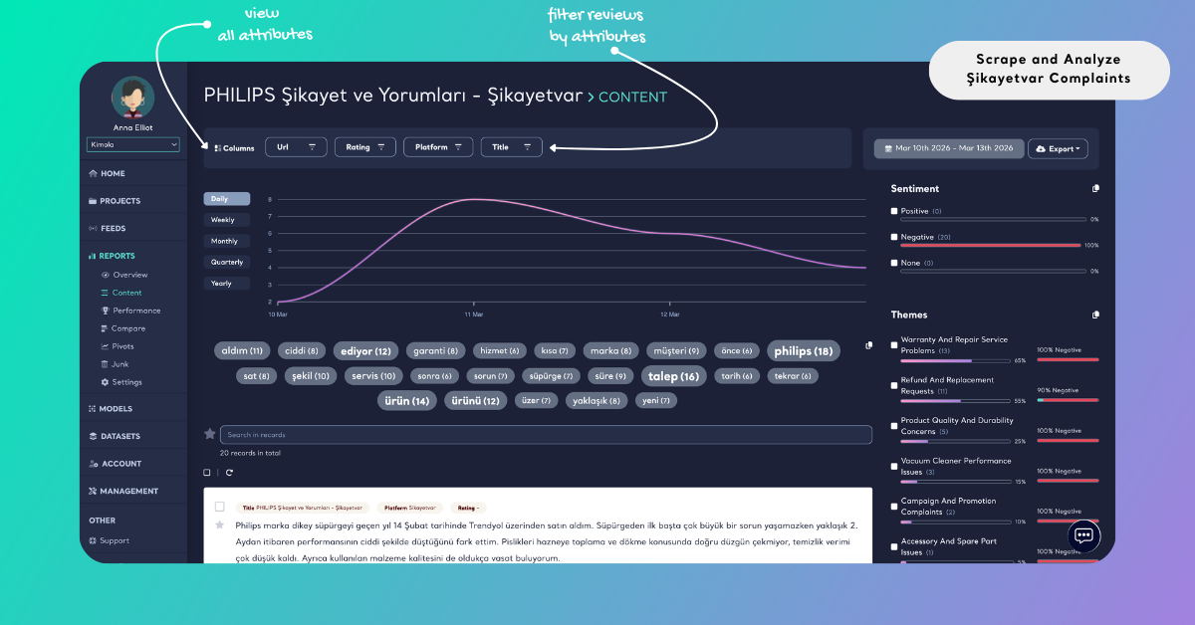Click the Platform Şikayetvar tag on record

411,508
